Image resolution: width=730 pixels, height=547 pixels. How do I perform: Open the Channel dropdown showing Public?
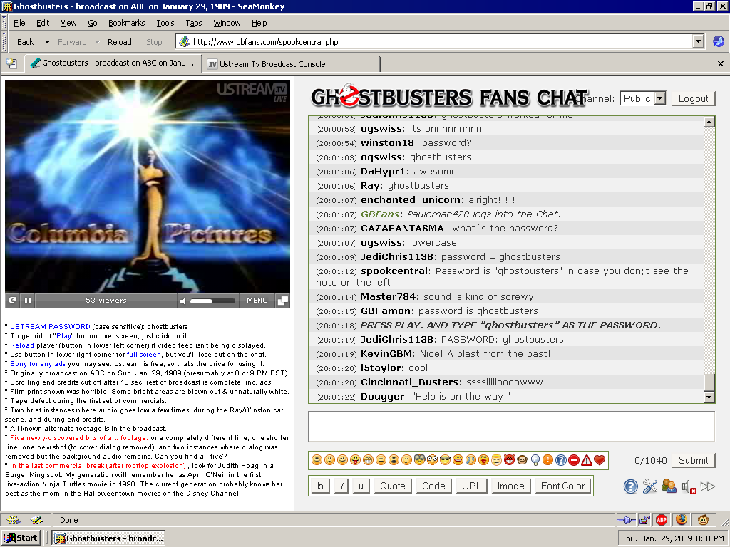pyautogui.click(x=642, y=98)
